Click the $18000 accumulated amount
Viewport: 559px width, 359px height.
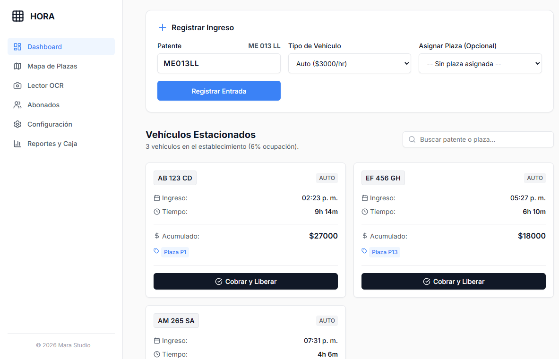pos(532,236)
